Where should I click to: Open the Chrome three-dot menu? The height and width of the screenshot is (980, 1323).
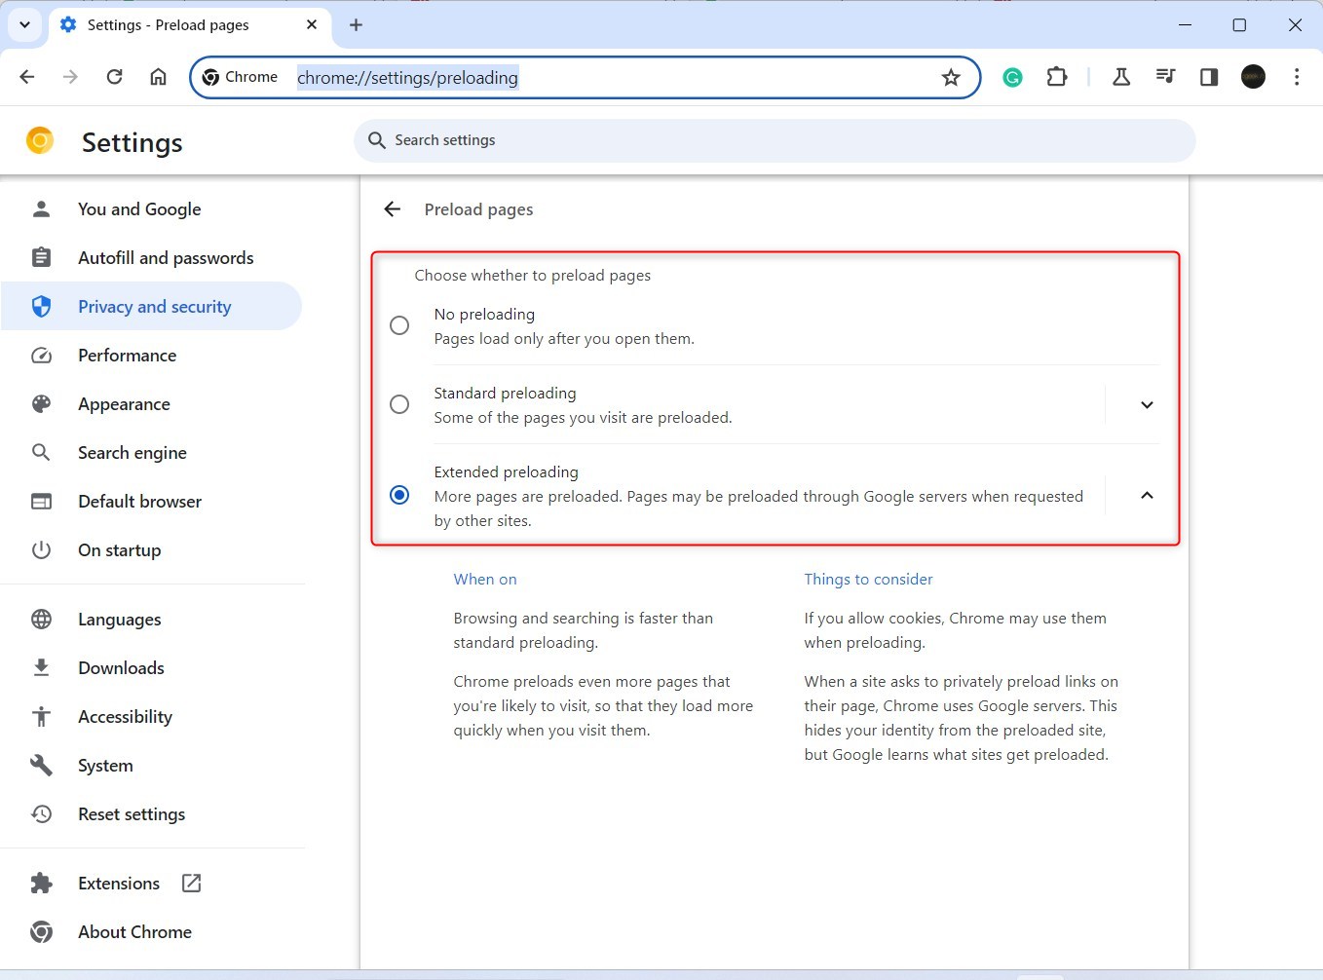(1297, 77)
